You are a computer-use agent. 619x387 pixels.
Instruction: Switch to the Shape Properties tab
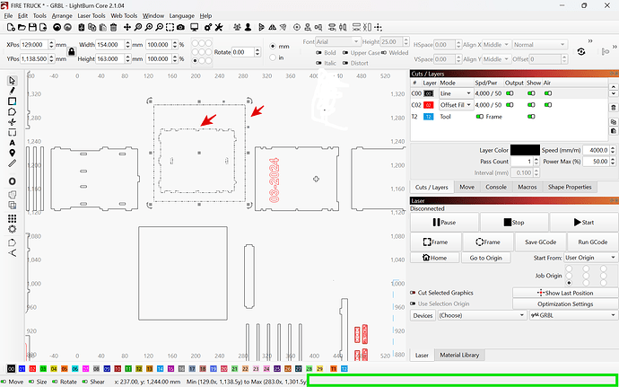coord(570,187)
